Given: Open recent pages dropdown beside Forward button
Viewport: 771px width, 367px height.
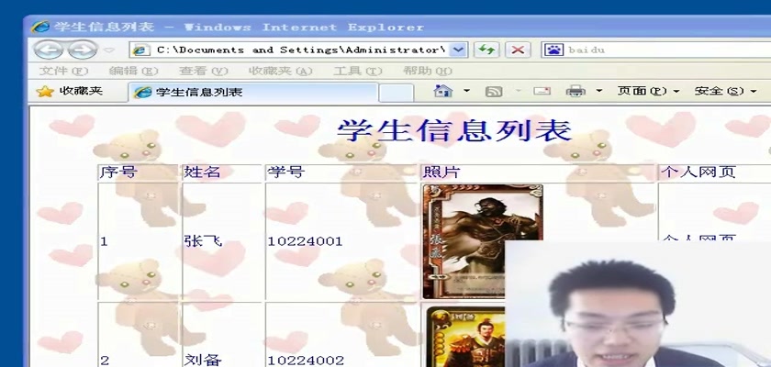Looking at the screenshot, I should pos(109,50).
